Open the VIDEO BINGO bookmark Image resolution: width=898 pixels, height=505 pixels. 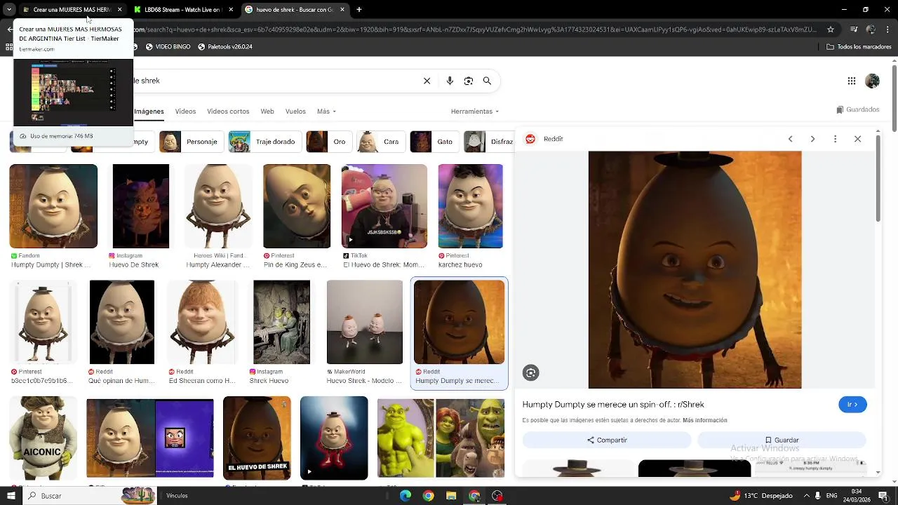[168, 47]
